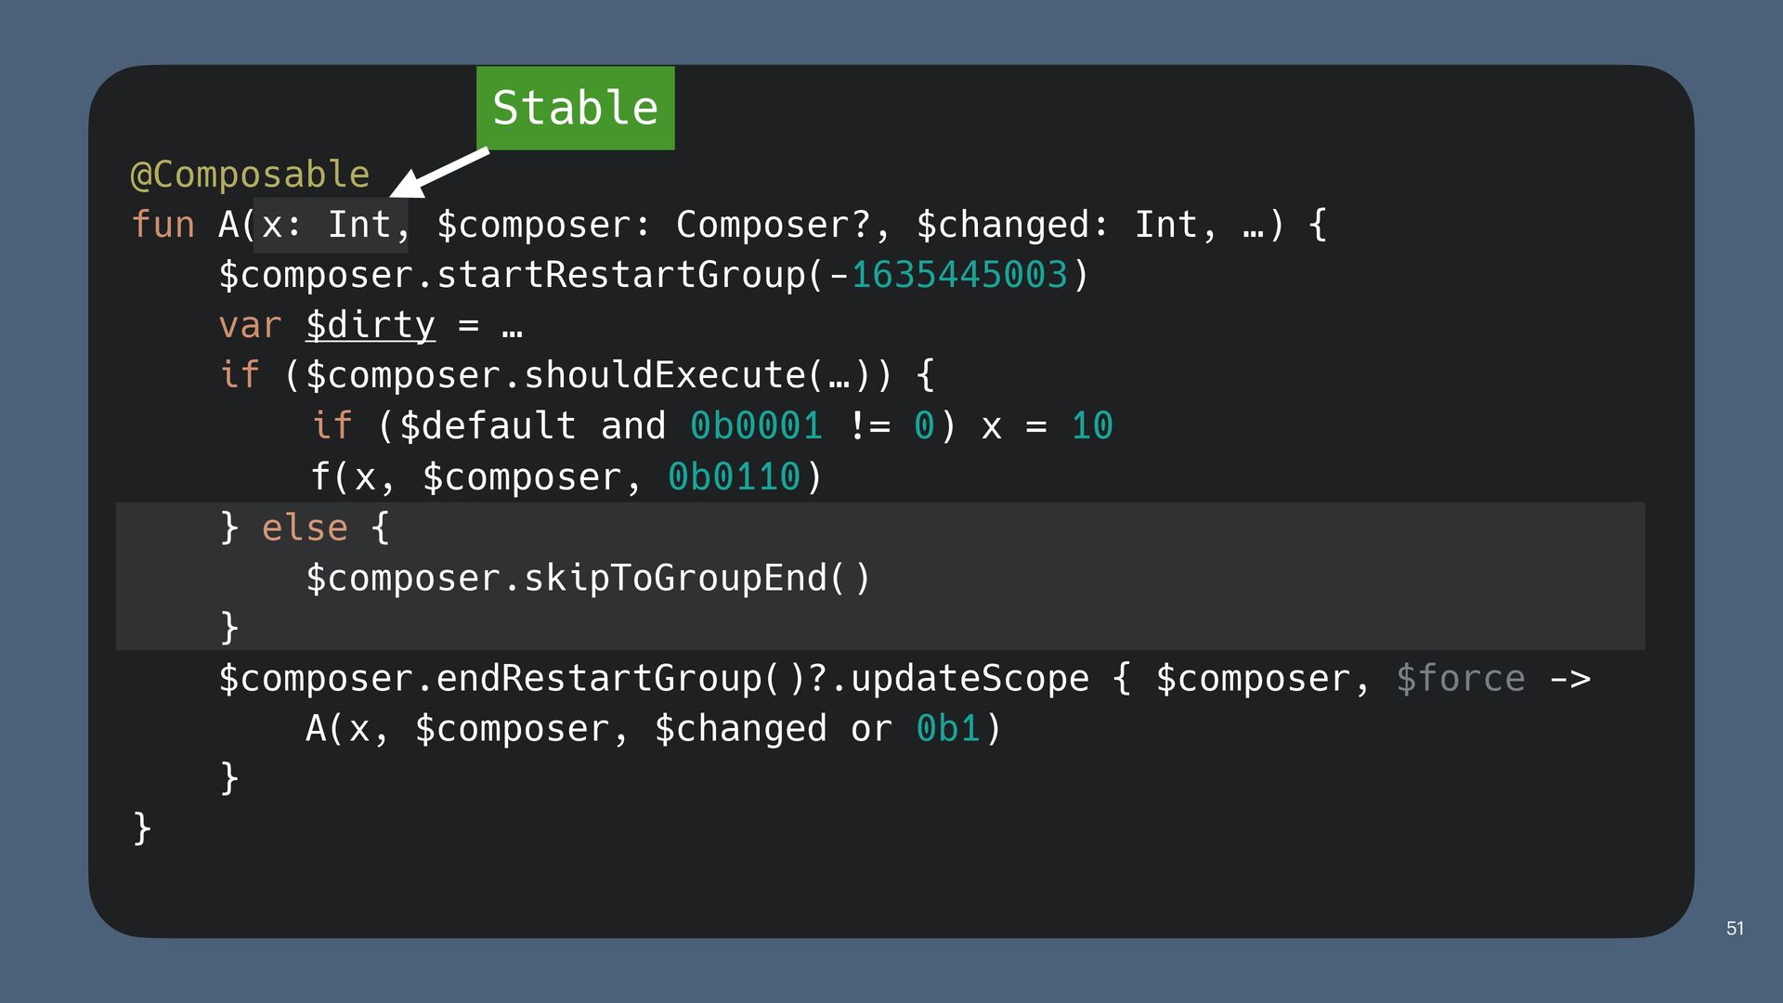1783x1003 pixels.
Task: Click the slide number 51
Action: (1735, 928)
